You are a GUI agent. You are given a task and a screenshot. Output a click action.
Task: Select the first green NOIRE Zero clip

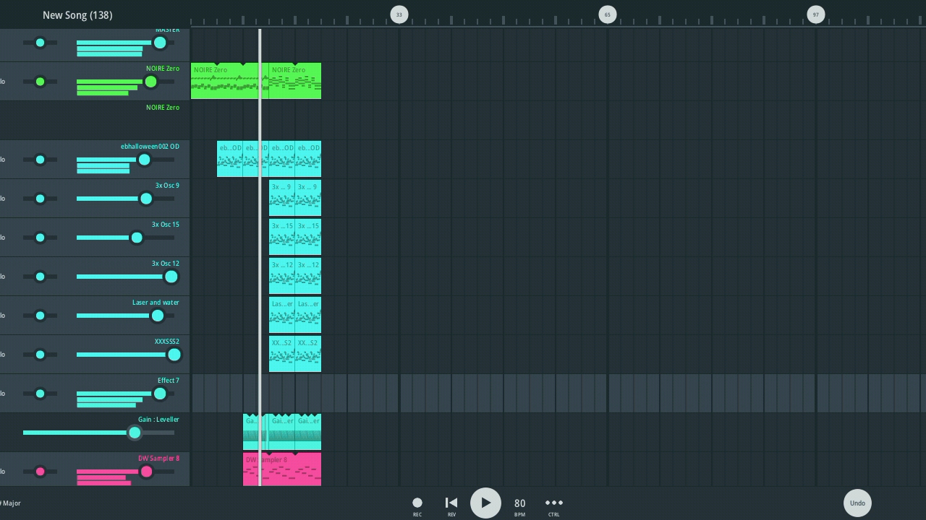pos(229,81)
